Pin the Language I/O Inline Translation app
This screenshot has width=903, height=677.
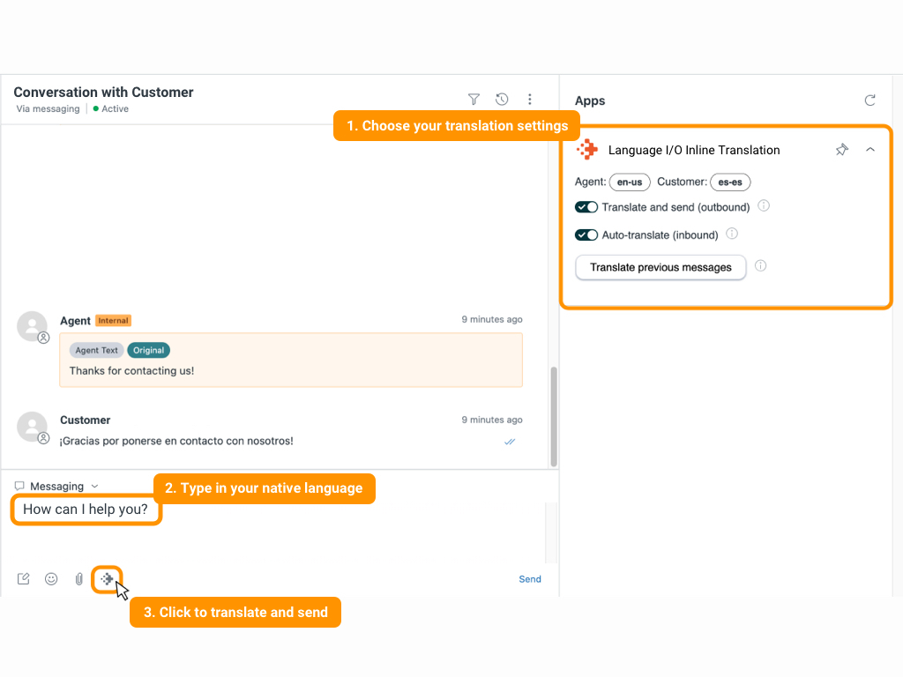[x=842, y=150]
